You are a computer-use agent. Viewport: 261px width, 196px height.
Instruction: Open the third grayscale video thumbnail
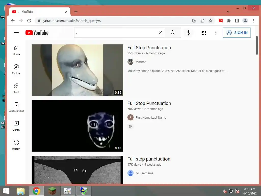(x=77, y=170)
